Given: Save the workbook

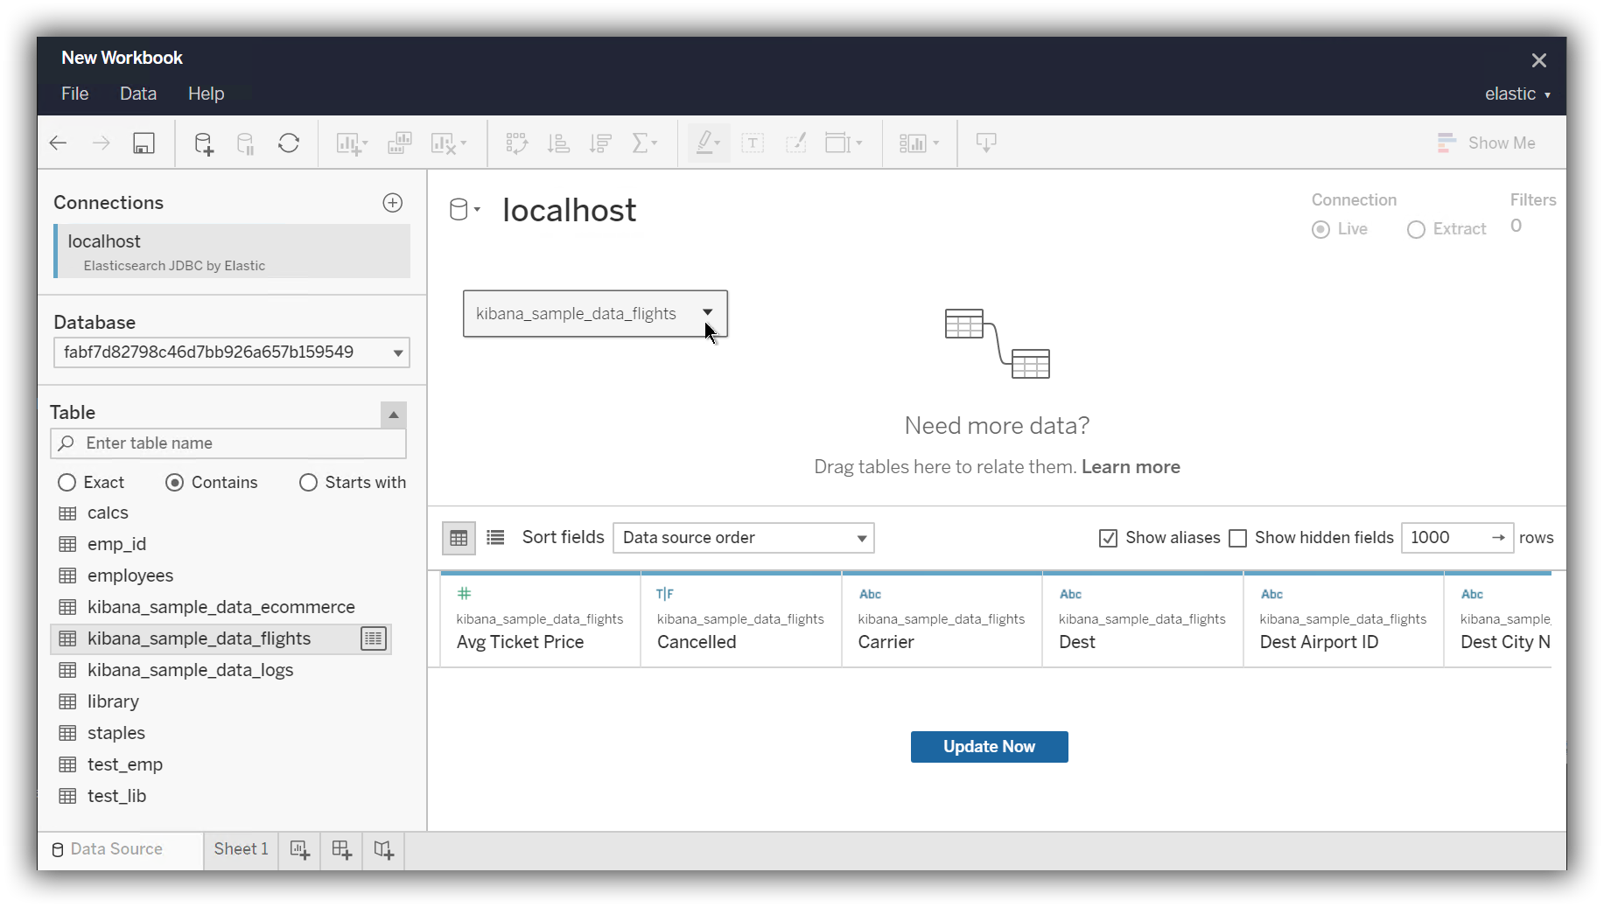Looking at the screenshot, I should [144, 143].
